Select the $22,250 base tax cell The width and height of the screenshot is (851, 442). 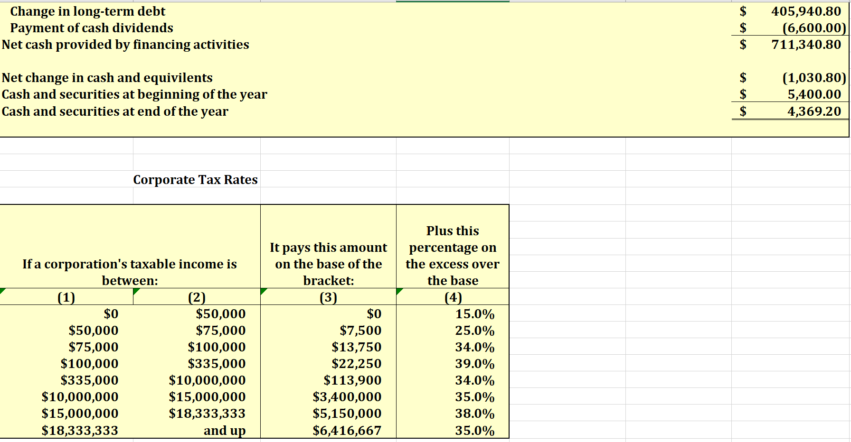click(x=357, y=364)
